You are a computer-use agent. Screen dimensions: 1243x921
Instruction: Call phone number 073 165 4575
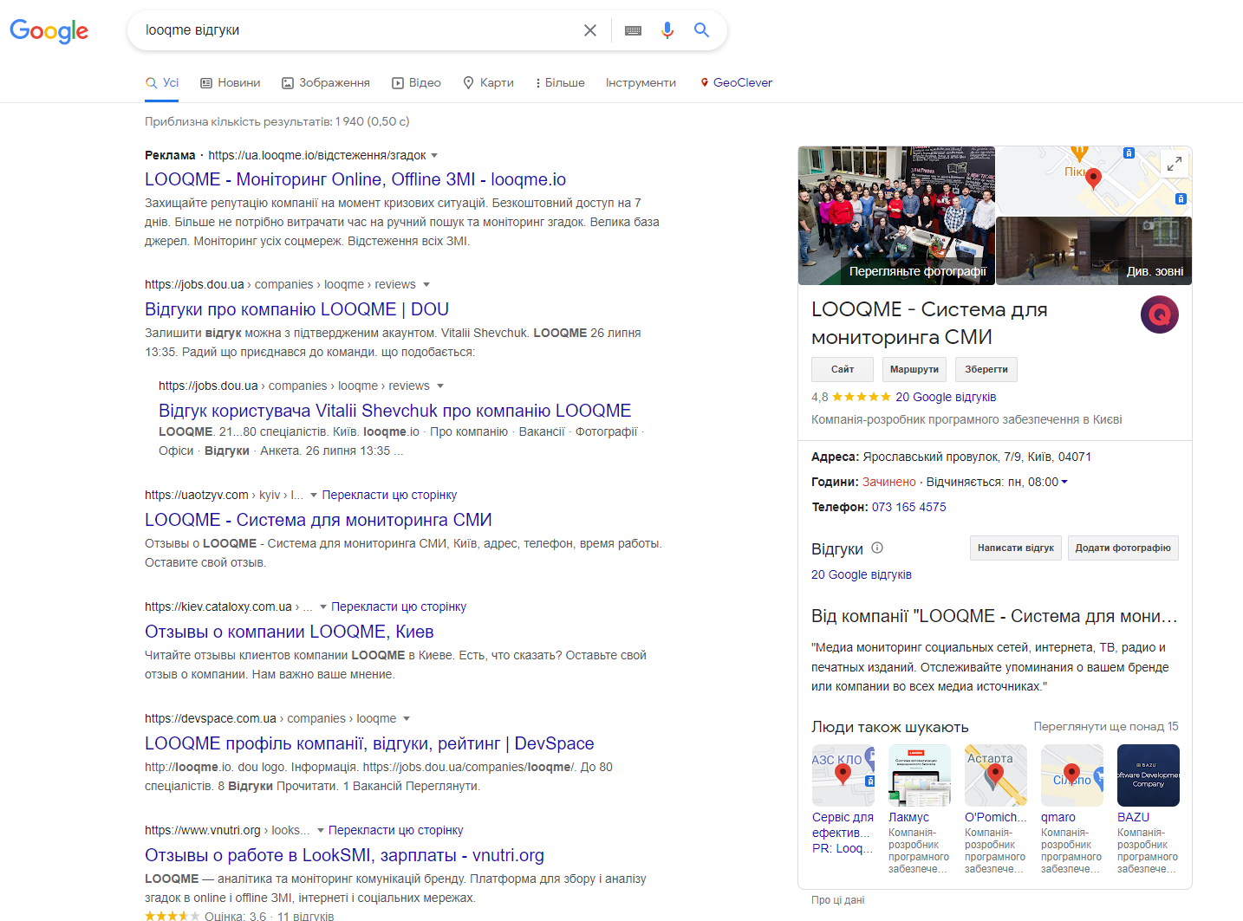[x=909, y=507]
